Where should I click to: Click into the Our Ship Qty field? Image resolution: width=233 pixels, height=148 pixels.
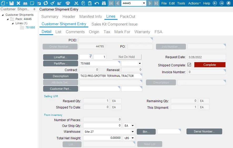102,126
